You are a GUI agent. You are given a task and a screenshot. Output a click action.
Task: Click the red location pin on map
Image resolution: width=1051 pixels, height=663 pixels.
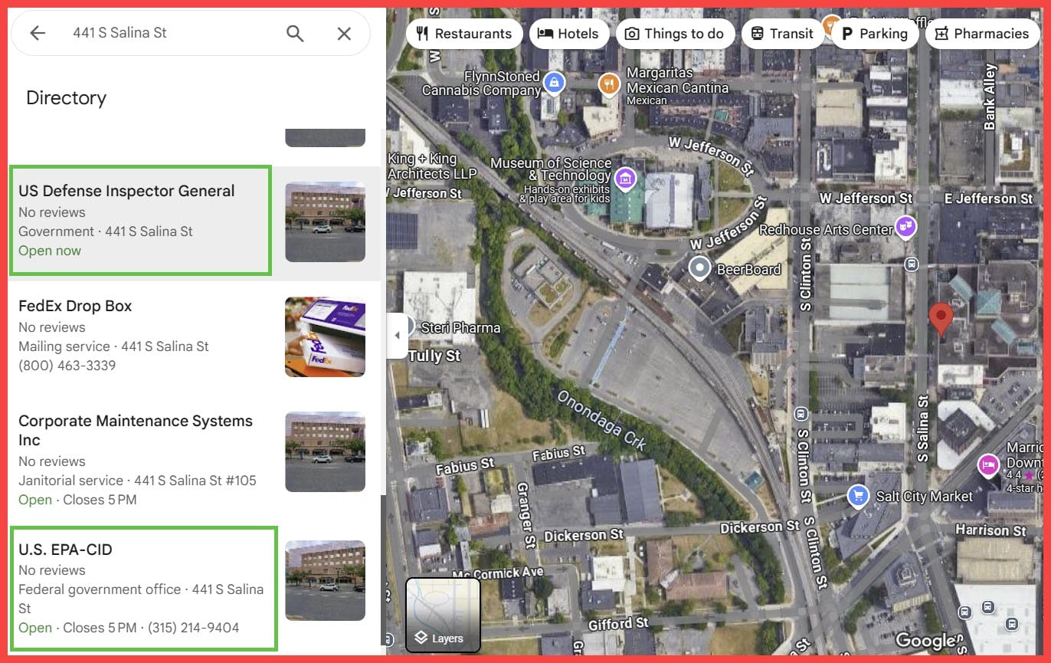pyautogui.click(x=941, y=318)
